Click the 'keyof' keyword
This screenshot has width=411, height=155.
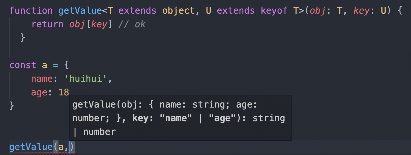[274, 11]
